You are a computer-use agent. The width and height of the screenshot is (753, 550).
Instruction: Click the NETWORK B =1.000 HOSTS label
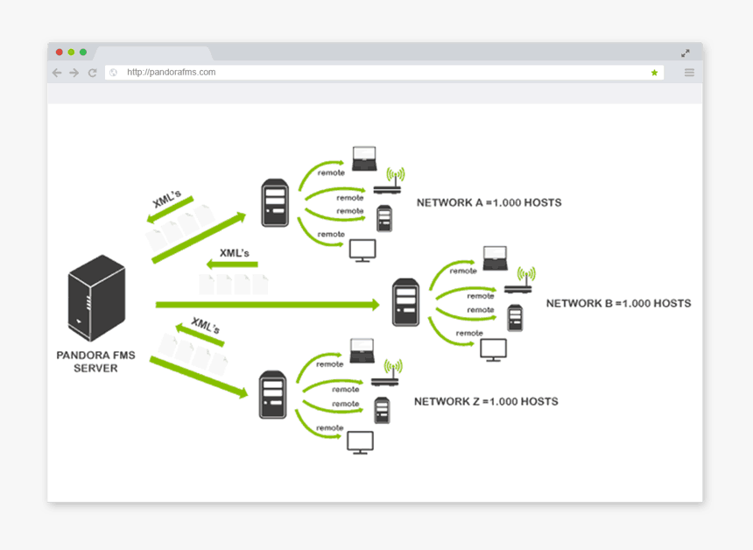[617, 303]
